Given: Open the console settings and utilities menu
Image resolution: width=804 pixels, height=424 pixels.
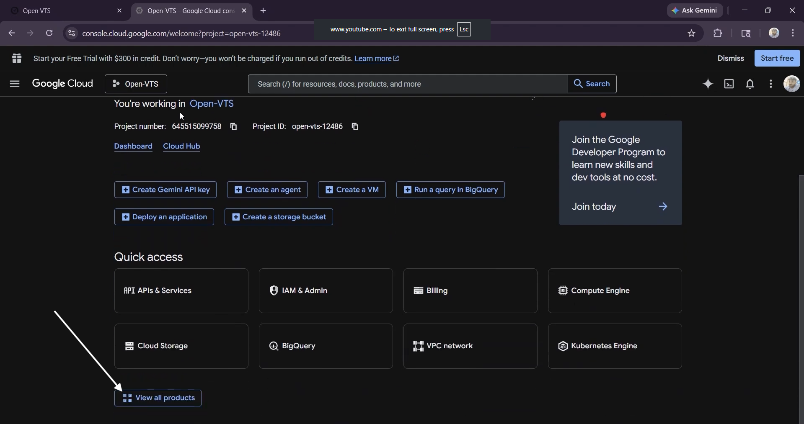Looking at the screenshot, I should pos(771,84).
